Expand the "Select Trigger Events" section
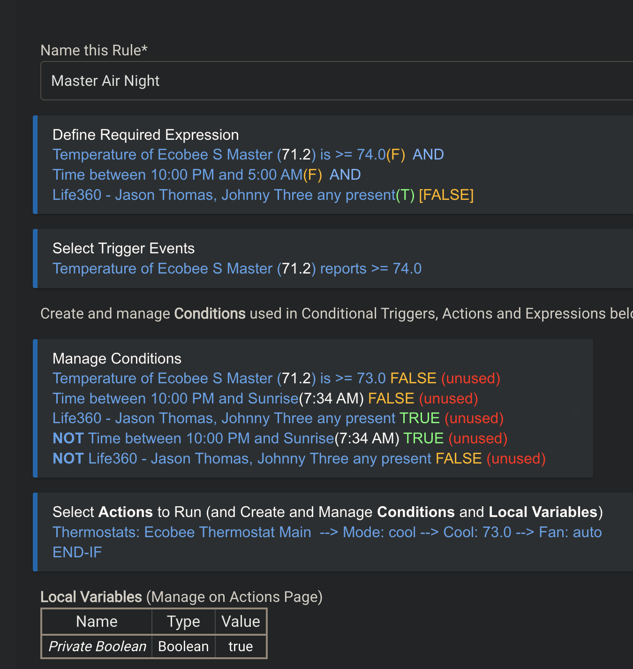The image size is (633, 669). 123,248
